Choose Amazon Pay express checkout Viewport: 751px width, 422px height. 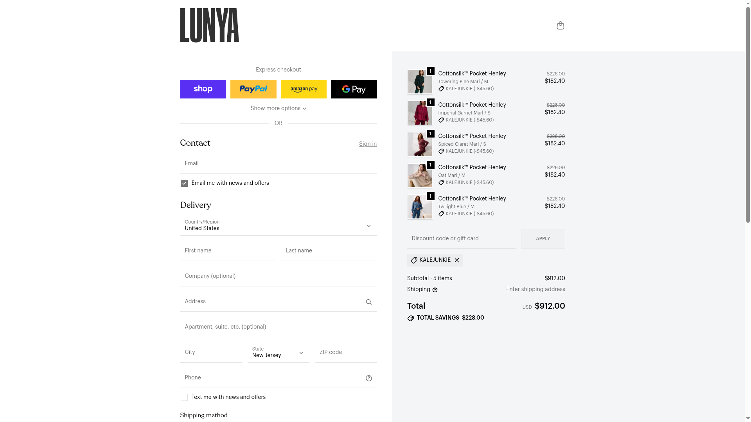tap(304, 89)
